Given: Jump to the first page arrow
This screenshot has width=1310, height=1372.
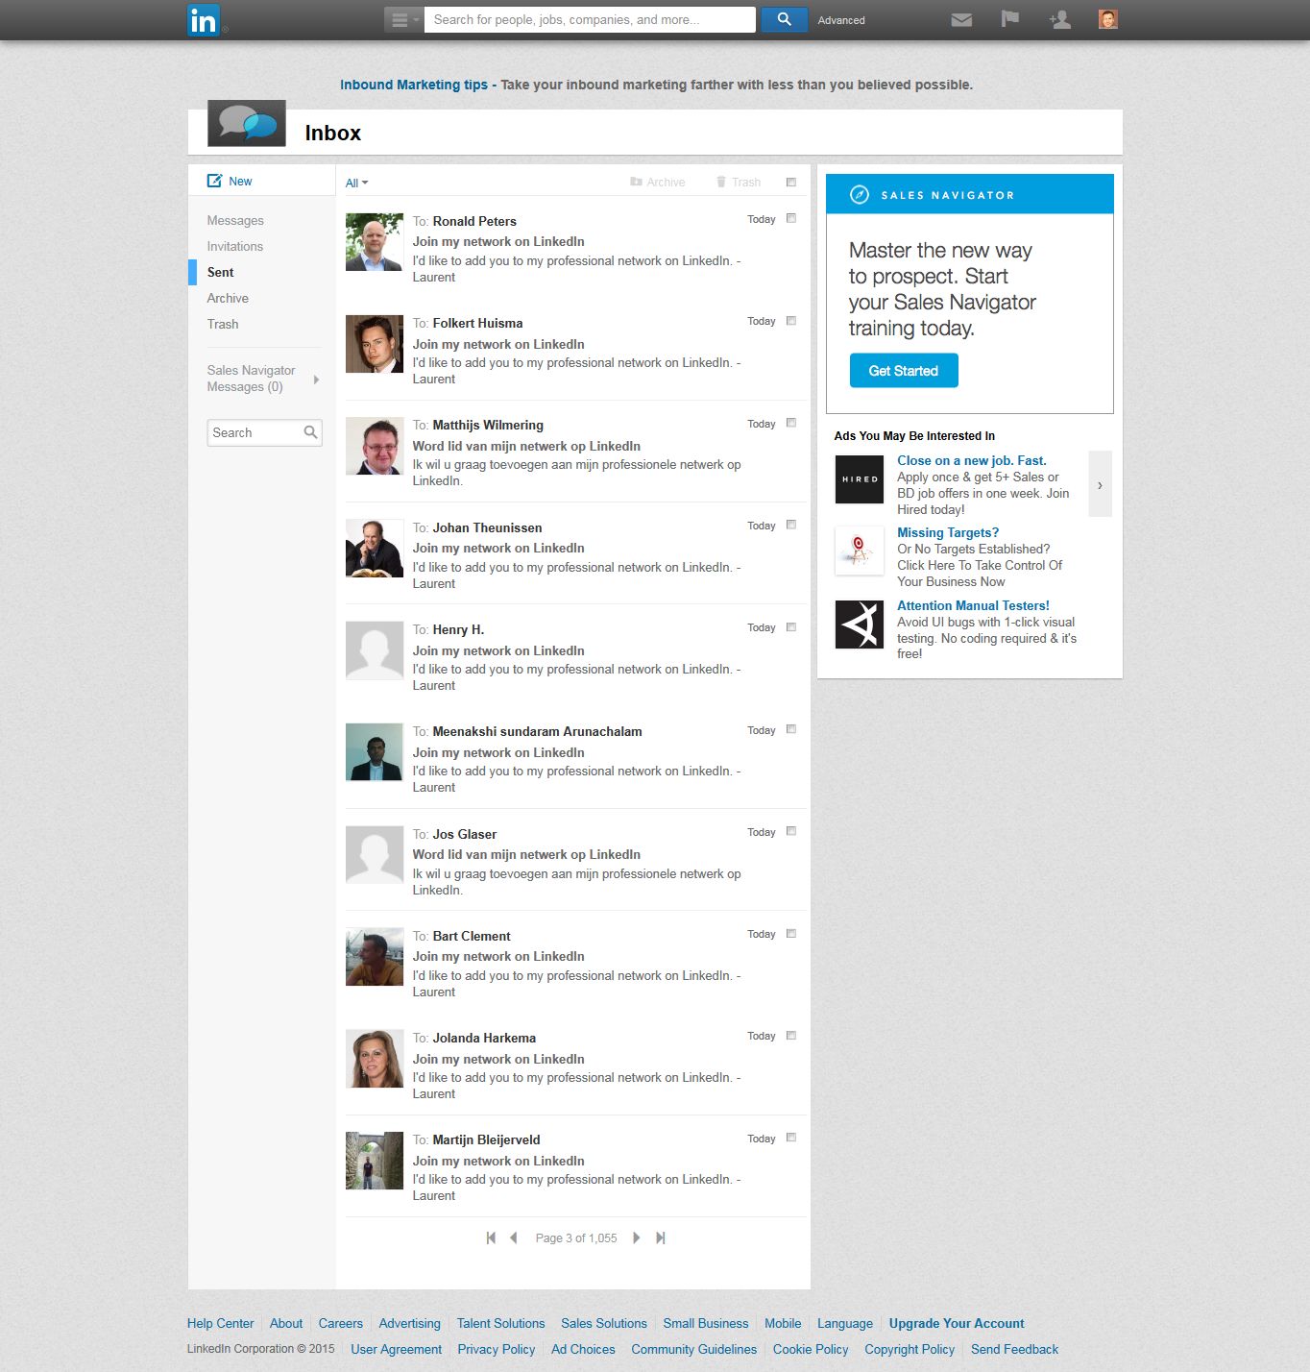Looking at the screenshot, I should 491,1237.
